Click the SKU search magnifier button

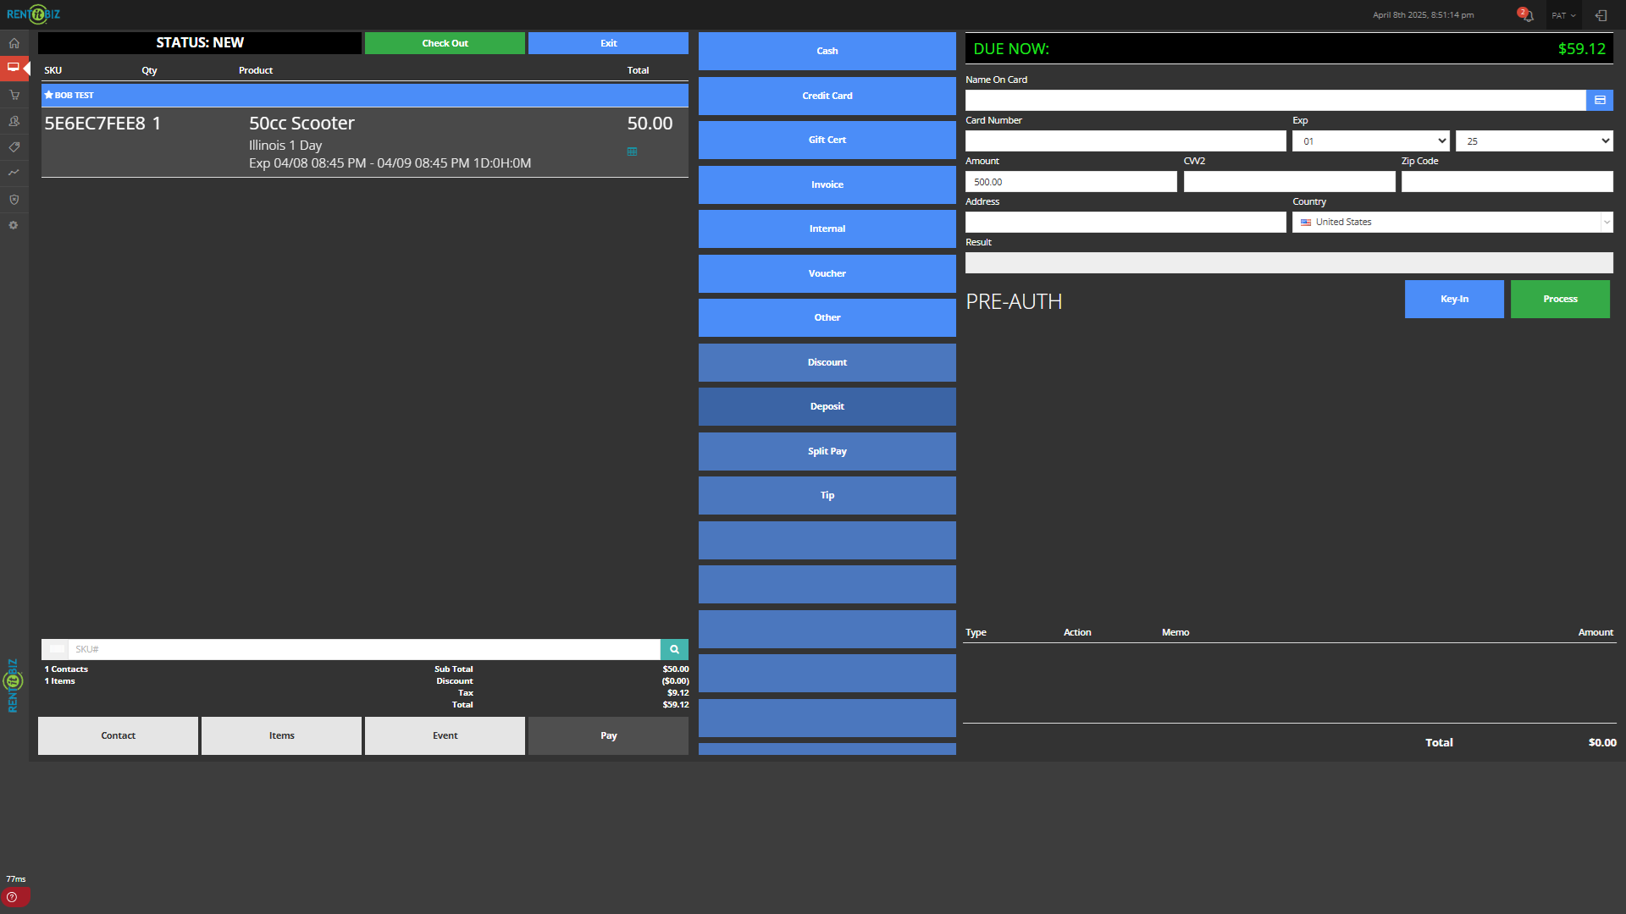click(674, 649)
